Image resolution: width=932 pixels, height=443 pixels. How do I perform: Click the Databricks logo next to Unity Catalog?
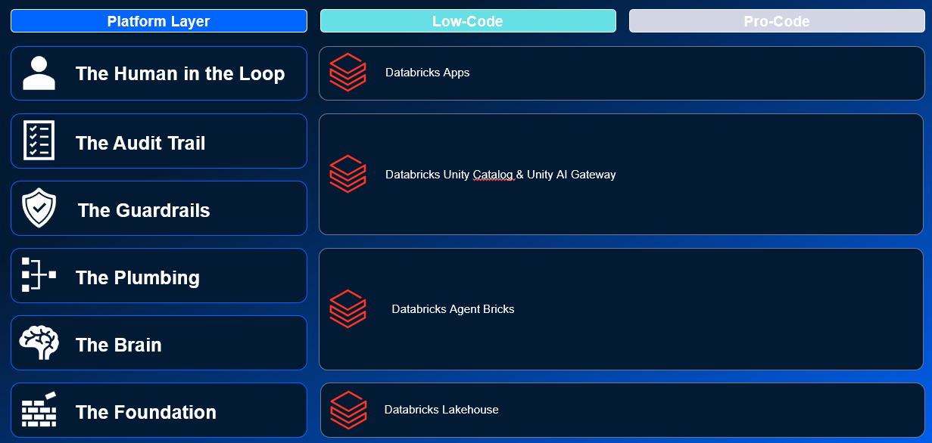point(348,174)
